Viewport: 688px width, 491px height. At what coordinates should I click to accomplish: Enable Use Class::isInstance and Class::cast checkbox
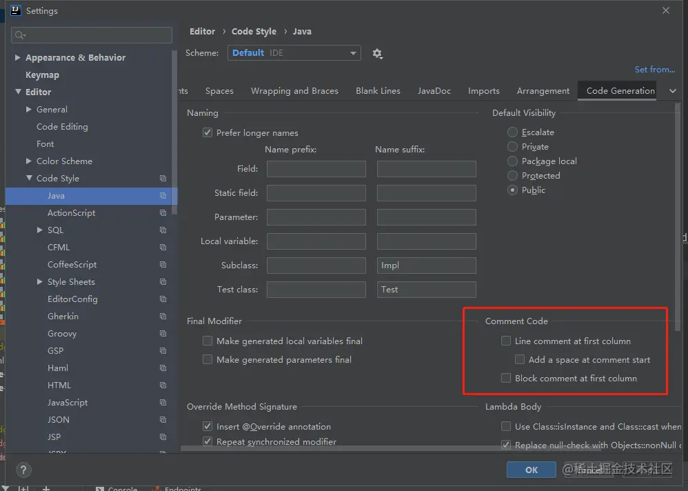click(x=506, y=426)
